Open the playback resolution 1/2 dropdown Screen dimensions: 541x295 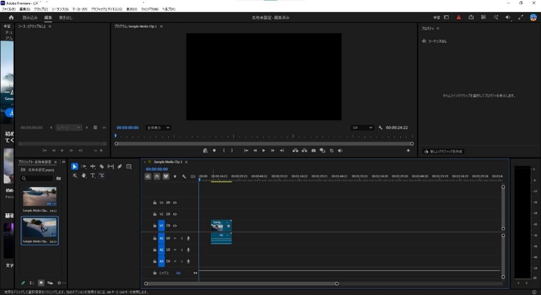pyautogui.click(x=362, y=128)
